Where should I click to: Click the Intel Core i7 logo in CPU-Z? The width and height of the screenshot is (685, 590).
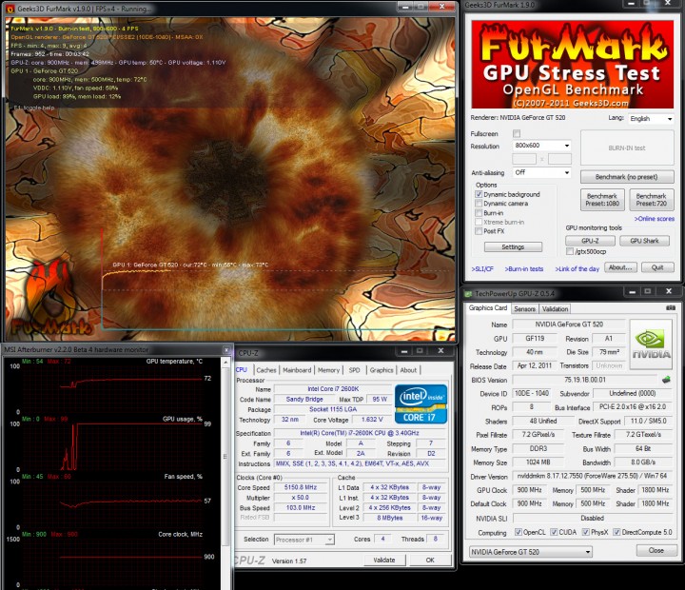point(421,404)
